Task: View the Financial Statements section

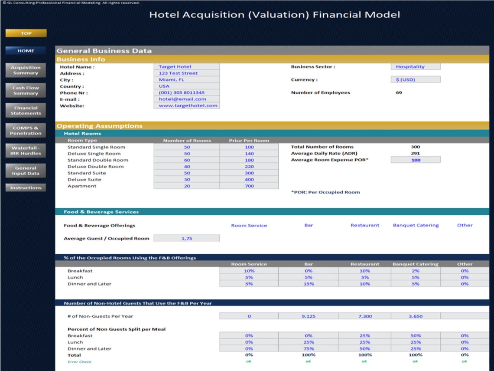Action: pyautogui.click(x=26, y=110)
